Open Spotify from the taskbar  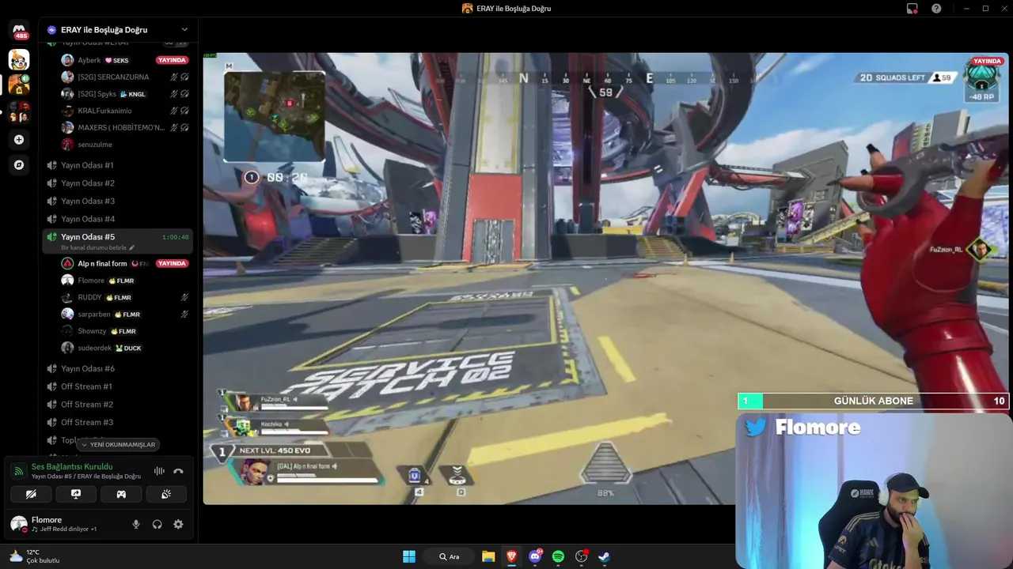tap(558, 556)
